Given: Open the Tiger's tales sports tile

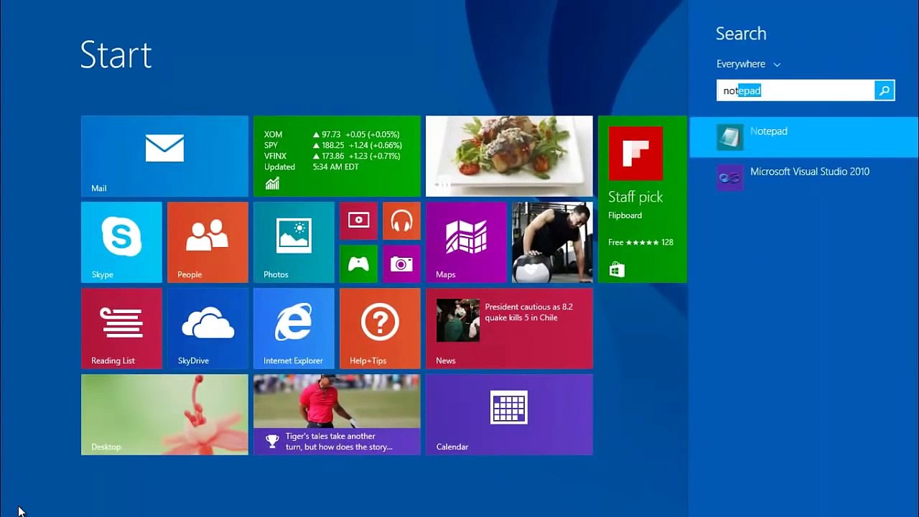Looking at the screenshot, I should pyautogui.click(x=337, y=414).
